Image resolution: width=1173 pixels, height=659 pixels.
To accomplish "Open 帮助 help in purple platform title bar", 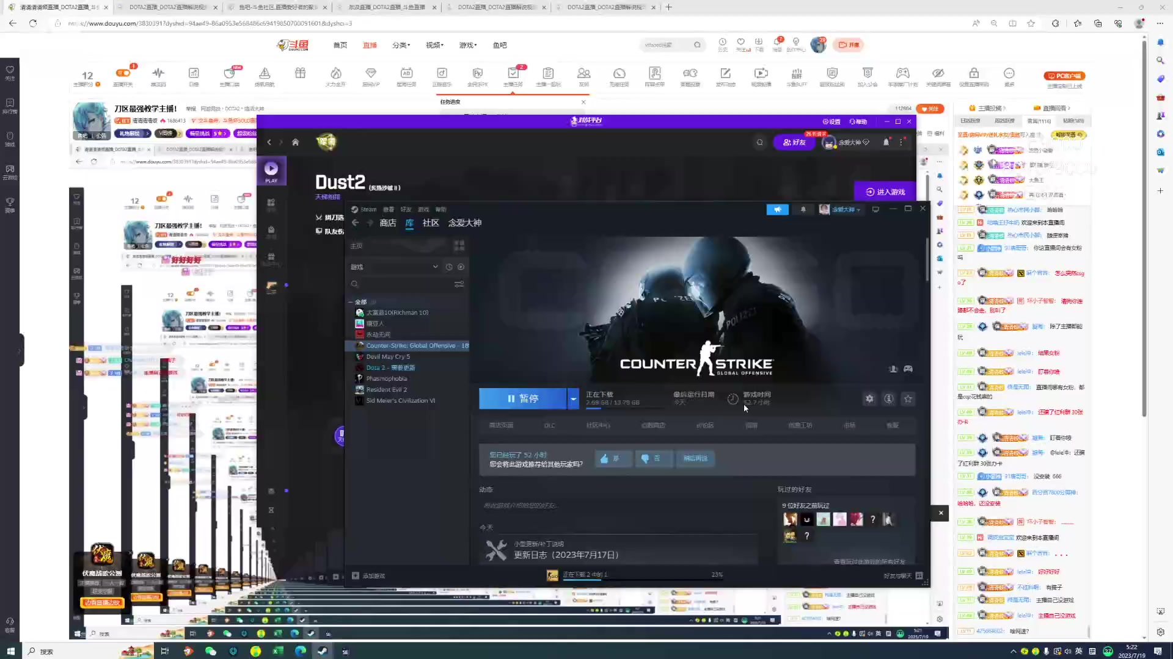I will pyautogui.click(x=858, y=122).
